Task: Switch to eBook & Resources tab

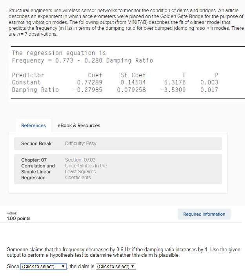Action: pos(79,125)
